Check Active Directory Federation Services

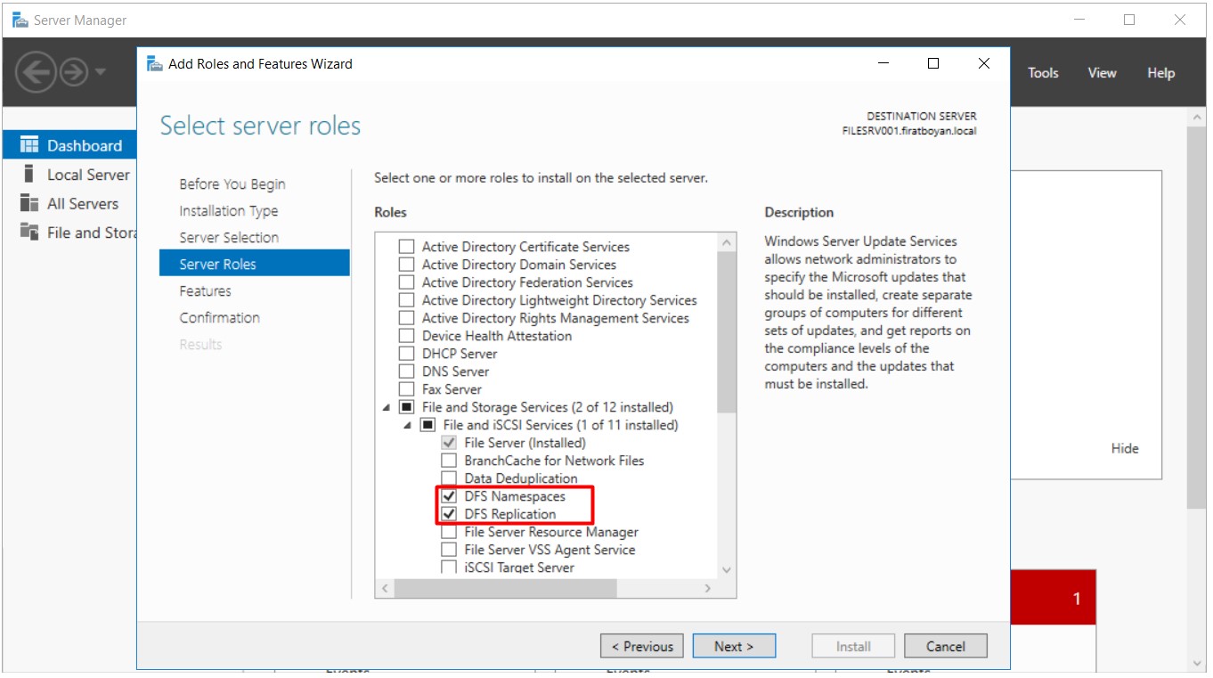point(407,282)
